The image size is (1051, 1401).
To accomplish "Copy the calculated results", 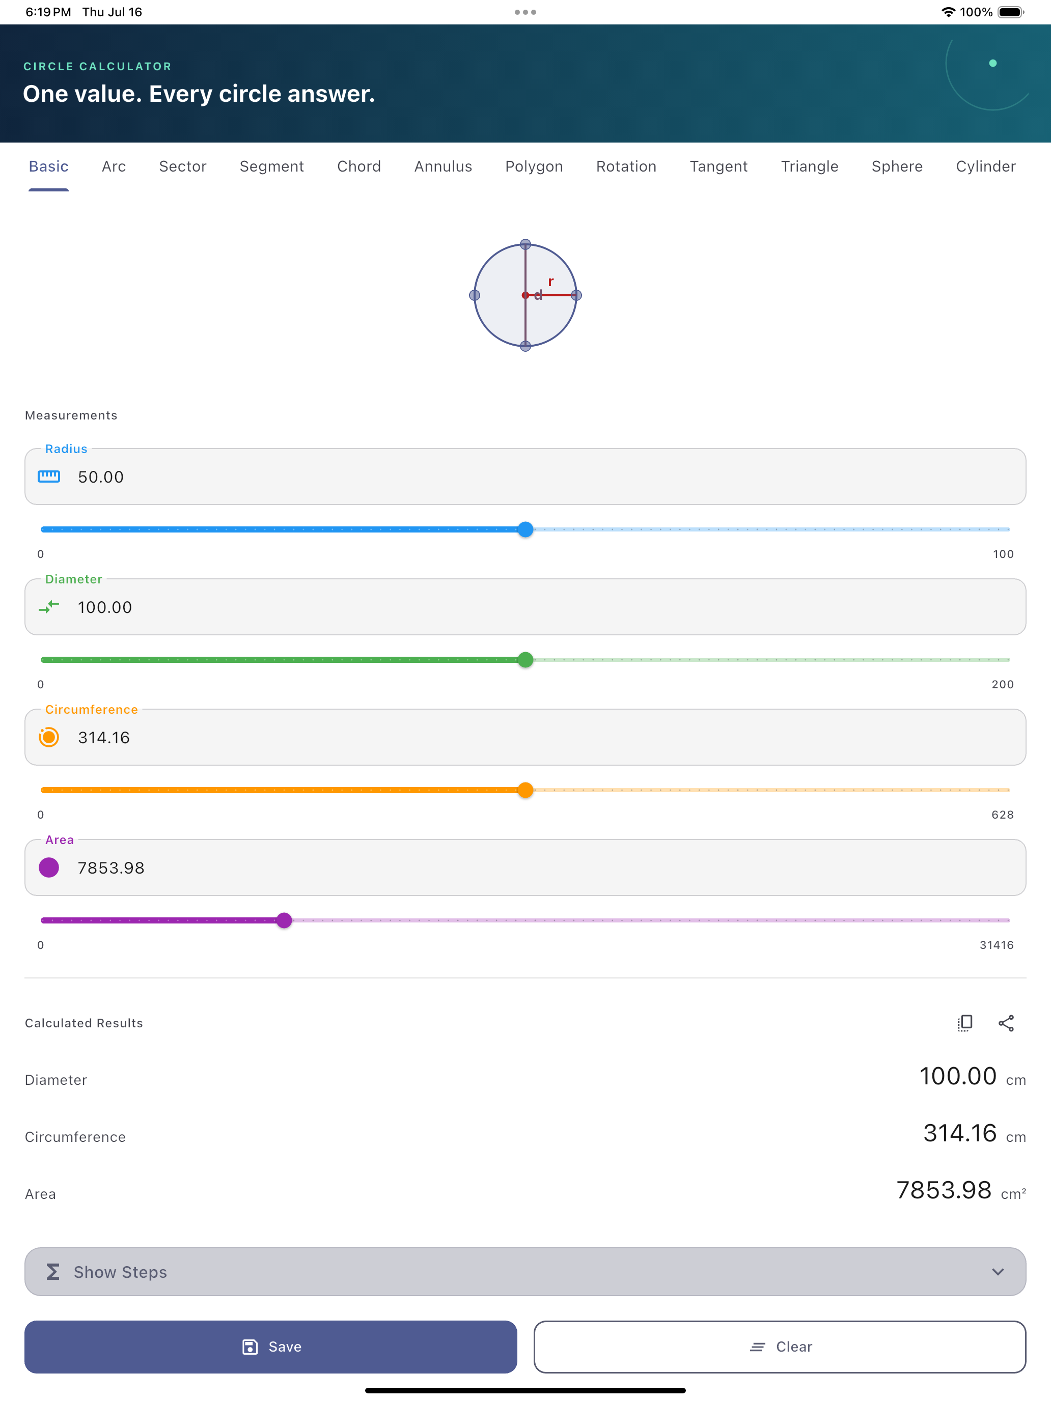I will click(x=965, y=1023).
